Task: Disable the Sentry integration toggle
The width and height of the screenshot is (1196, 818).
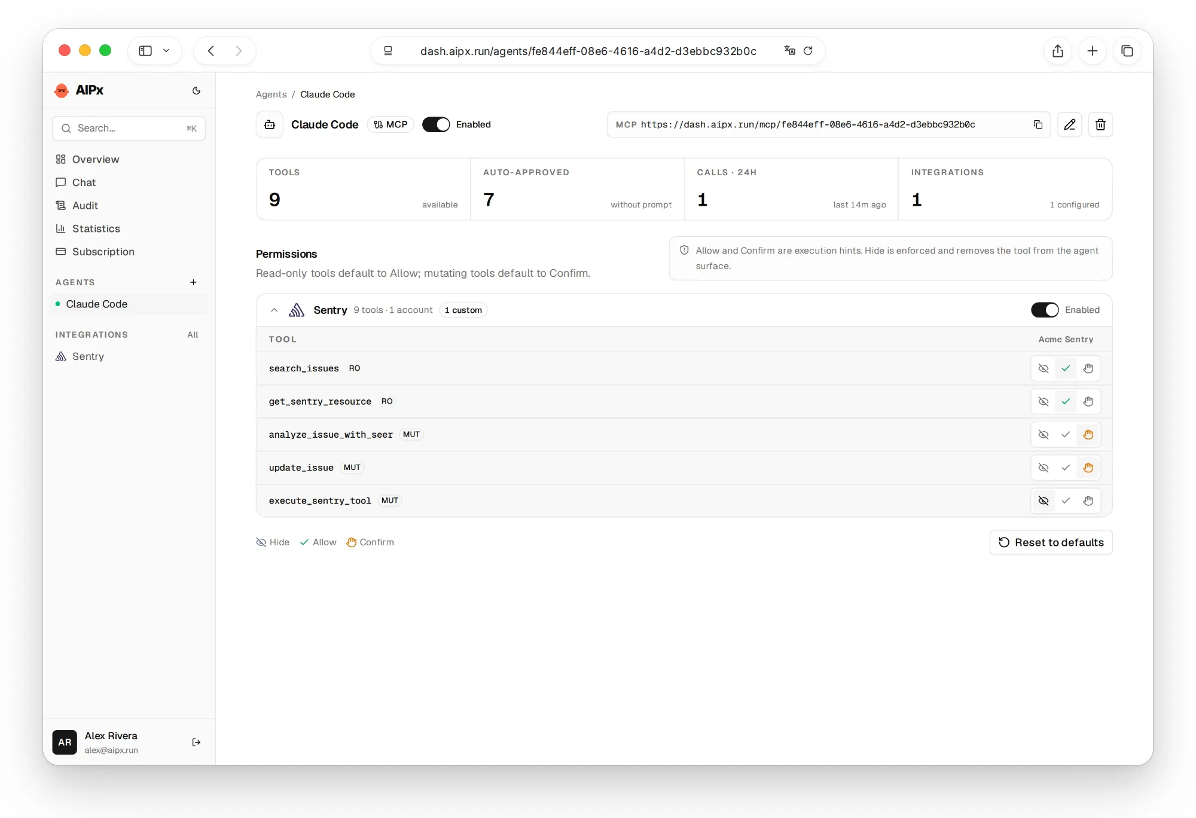Action: coord(1045,310)
